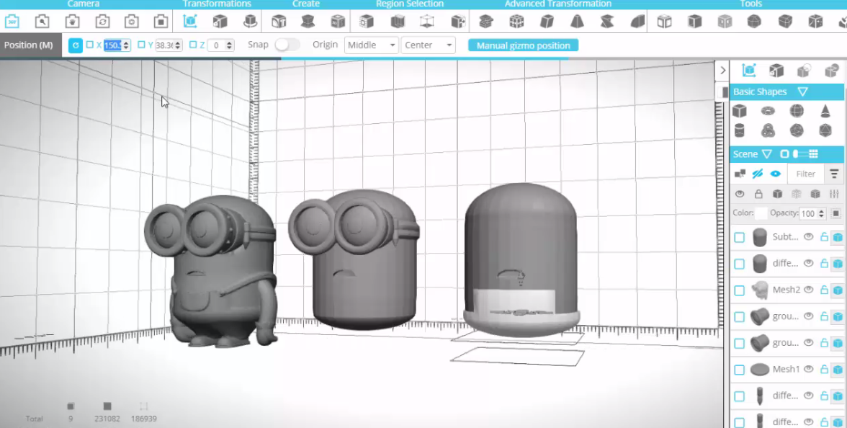Click the hide-all crossed eye button
847x428 pixels.
coord(758,174)
